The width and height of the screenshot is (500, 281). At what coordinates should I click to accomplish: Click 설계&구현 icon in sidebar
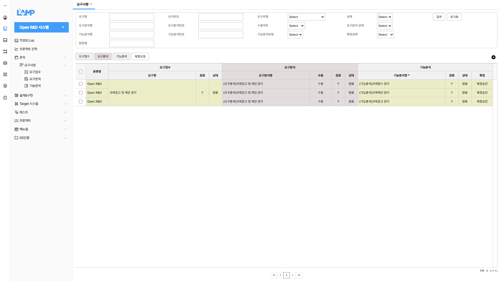16,95
